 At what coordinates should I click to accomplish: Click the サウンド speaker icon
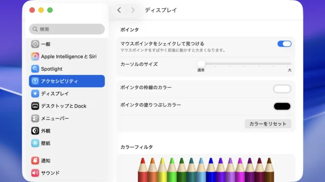35,173
